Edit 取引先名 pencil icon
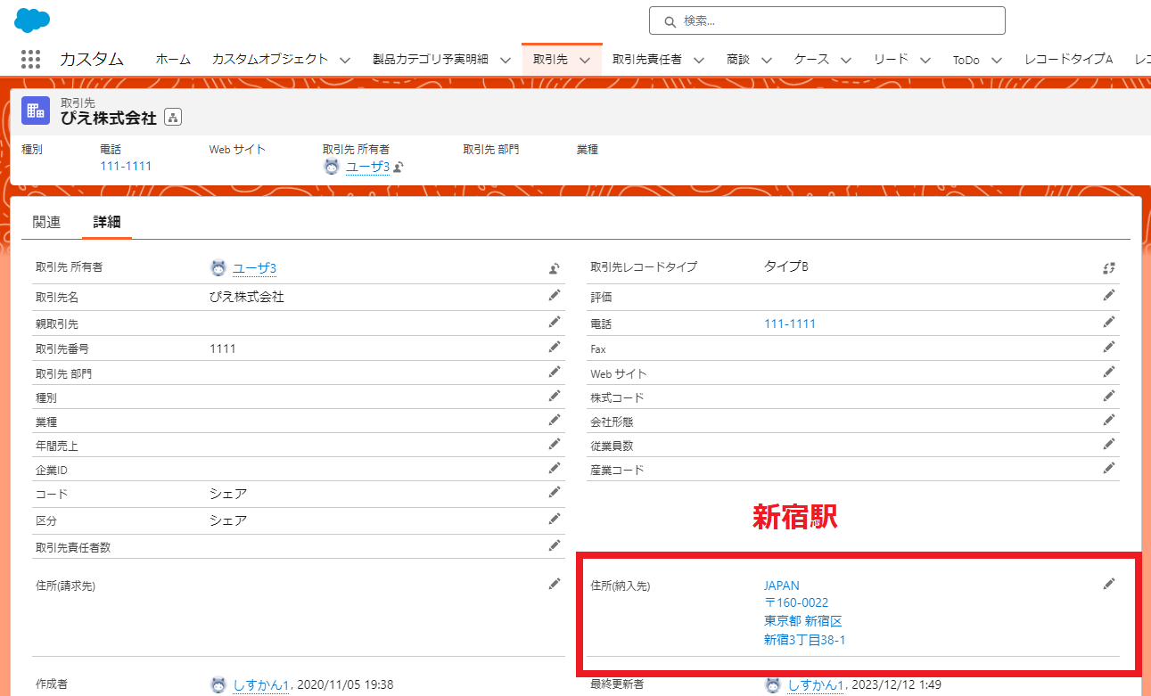The width and height of the screenshot is (1151, 696). coord(555,295)
